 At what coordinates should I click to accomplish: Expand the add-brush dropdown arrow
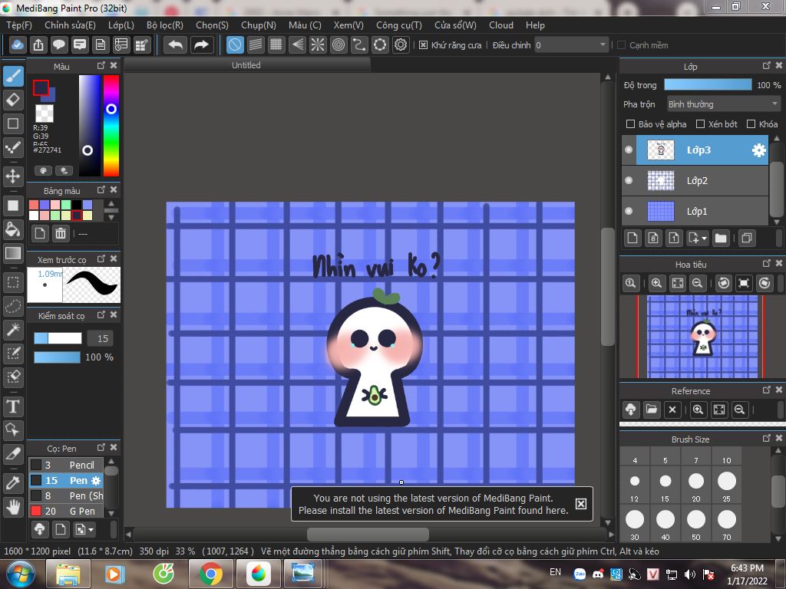click(91, 529)
